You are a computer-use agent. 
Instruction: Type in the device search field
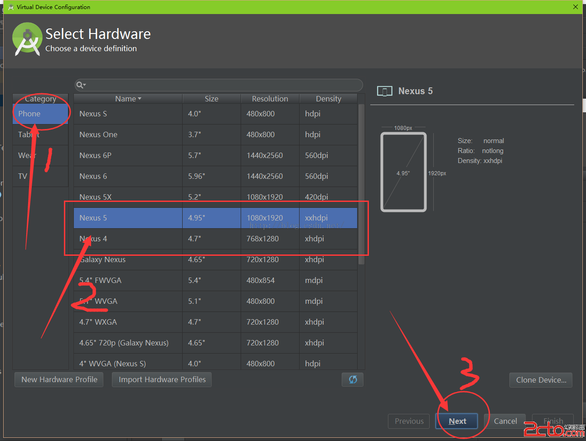point(218,85)
